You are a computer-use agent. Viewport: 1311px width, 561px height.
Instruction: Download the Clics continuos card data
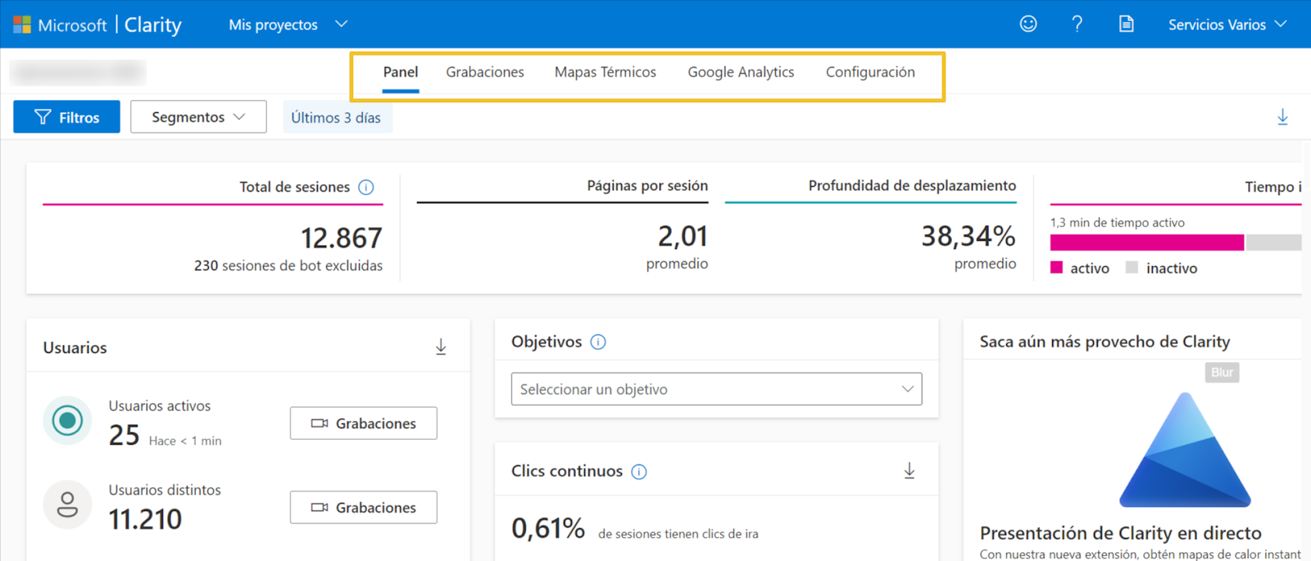pos(910,471)
